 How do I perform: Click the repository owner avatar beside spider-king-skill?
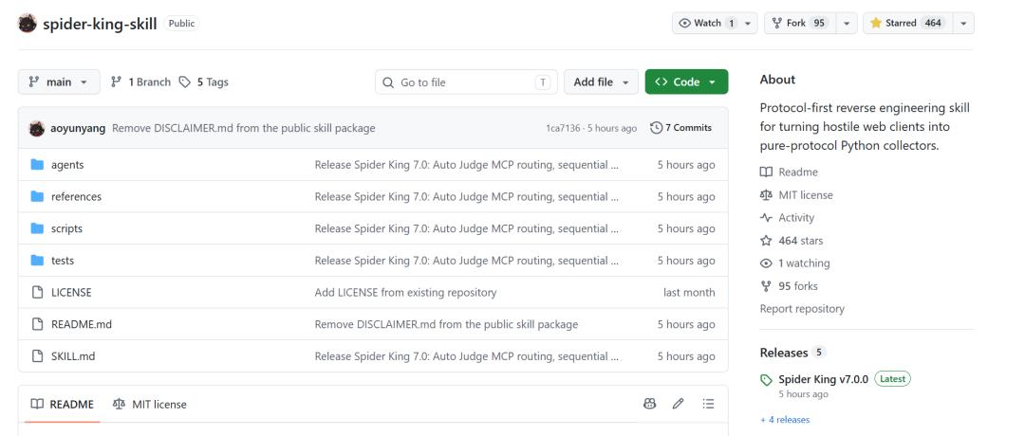tap(28, 24)
